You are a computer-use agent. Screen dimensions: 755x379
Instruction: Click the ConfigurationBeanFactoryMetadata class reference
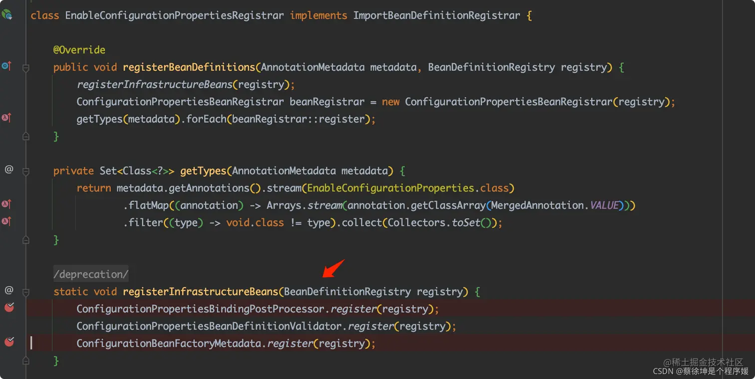tap(169, 344)
